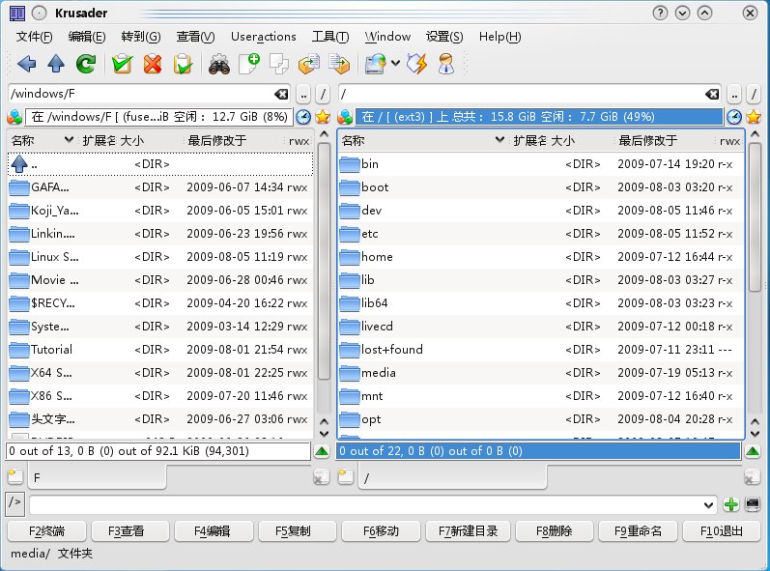Click the Select All clipboard icon
Image resolution: width=770 pixels, height=571 pixels.
(x=122, y=64)
